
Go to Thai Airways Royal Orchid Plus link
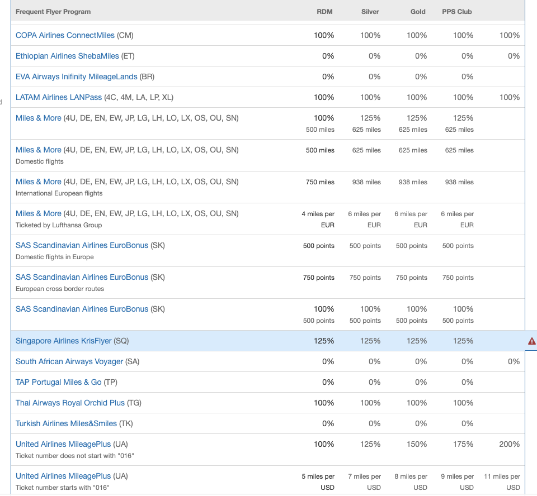point(70,403)
